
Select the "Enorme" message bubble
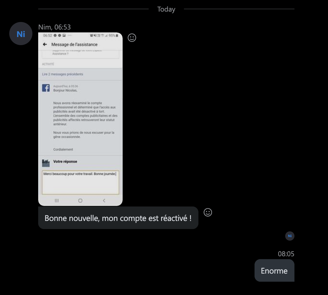pyautogui.click(x=274, y=271)
